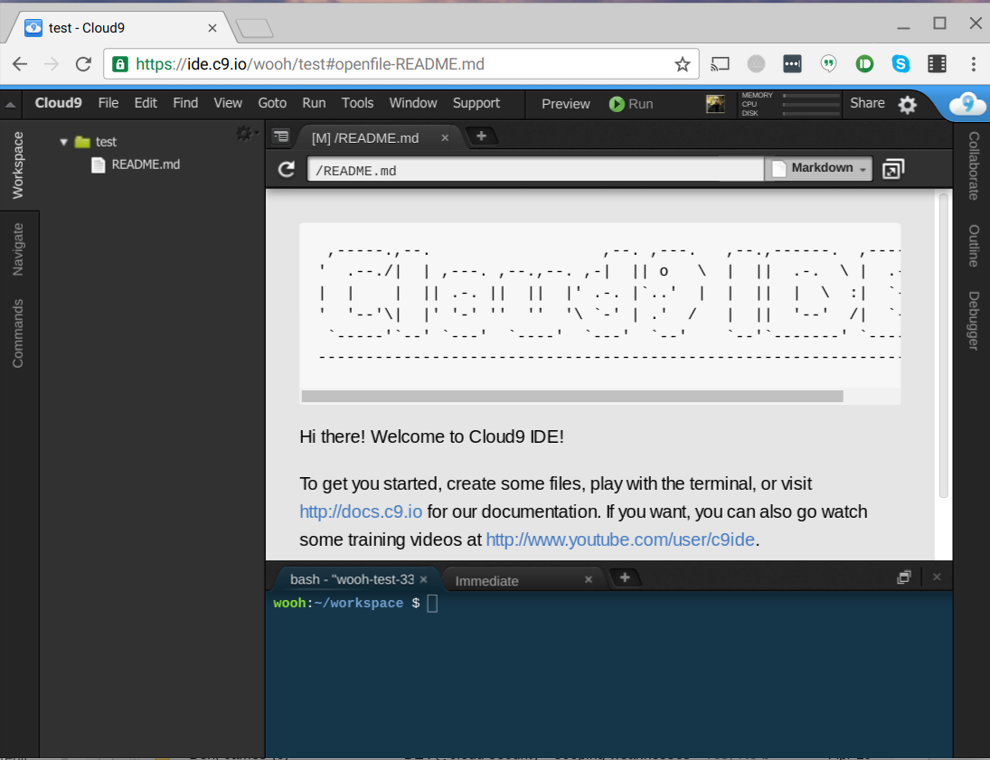Close the console panel
The image size is (990, 760).
click(937, 577)
